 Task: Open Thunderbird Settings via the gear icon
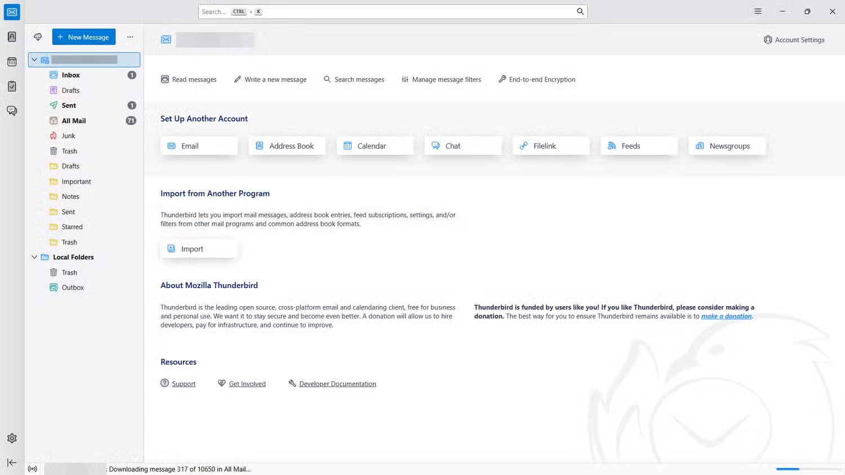(12, 438)
